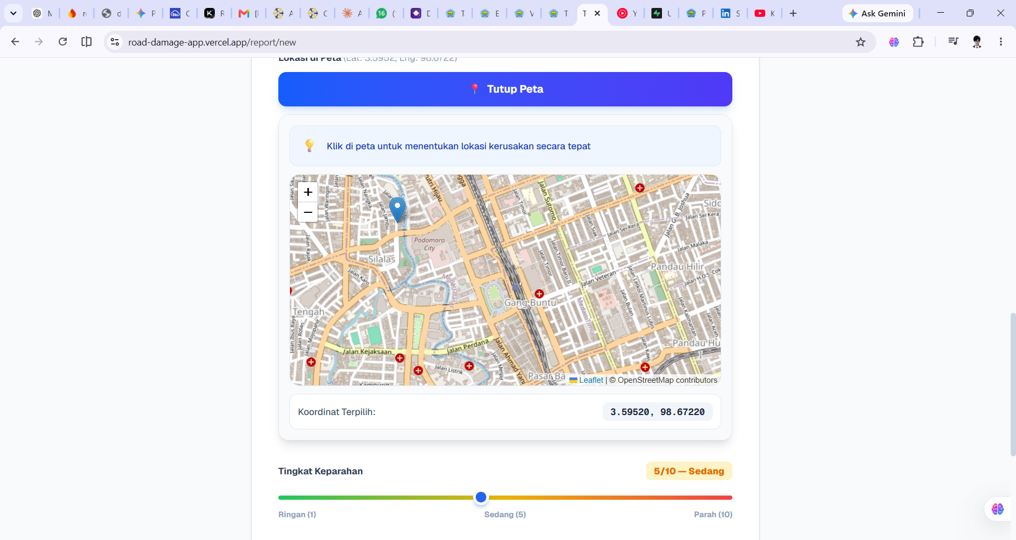Close the active road damage tab
This screenshot has height=540, width=1016.
[x=597, y=13]
